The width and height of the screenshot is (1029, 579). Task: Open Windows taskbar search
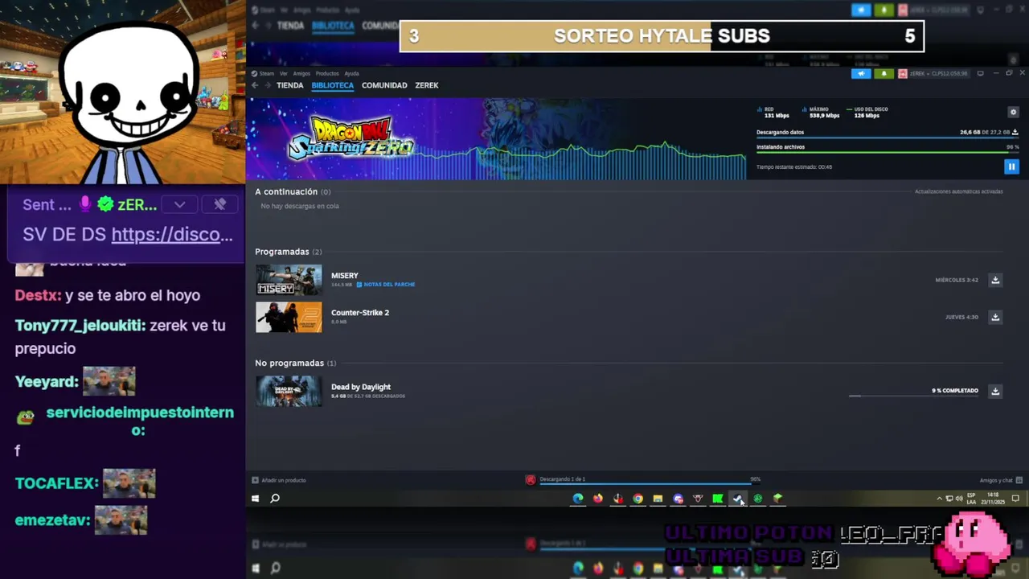point(275,499)
